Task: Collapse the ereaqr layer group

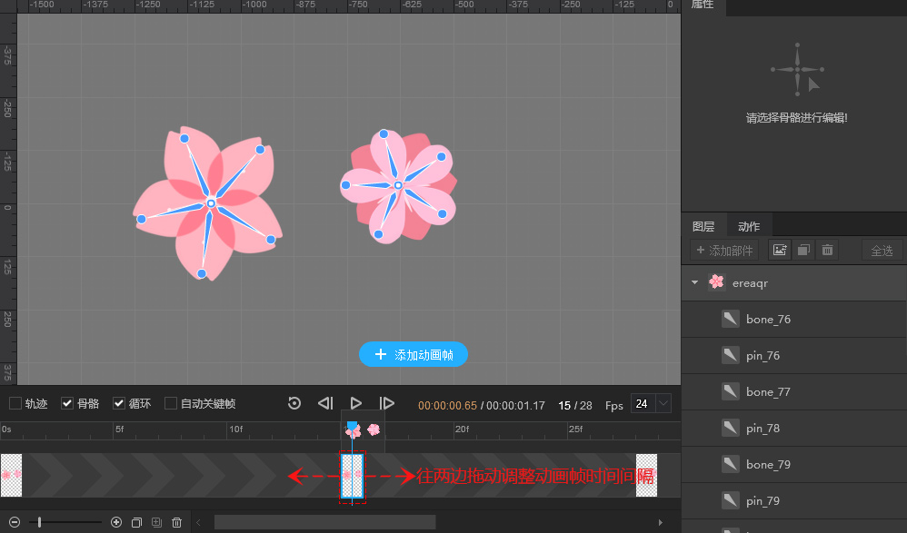Action: [695, 282]
